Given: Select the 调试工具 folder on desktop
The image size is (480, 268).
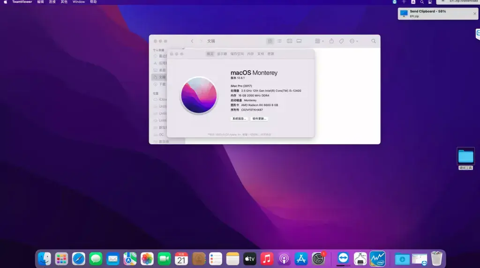Looking at the screenshot, I should coord(465,158).
